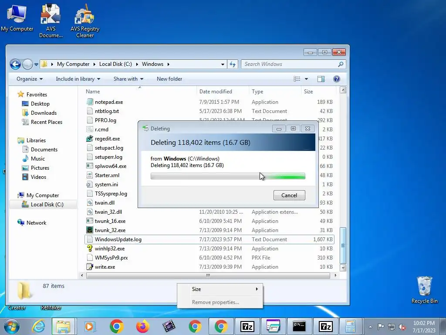
Task: Click the muted volume tray icon
Action: click(402, 327)
